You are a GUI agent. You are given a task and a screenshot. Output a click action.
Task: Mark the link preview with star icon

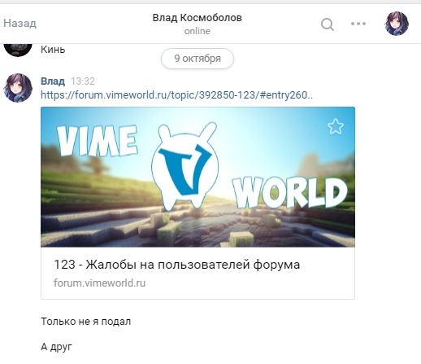tap(336, 126)
